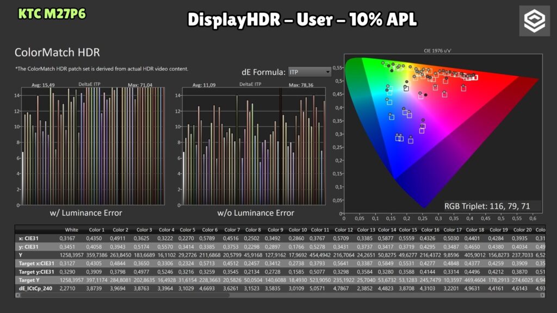The width and height of the screenshot is (557, 313).
Task: Click the 'RGB Triplet: 116, 79, 71' readout
Action: click(487, 206)
